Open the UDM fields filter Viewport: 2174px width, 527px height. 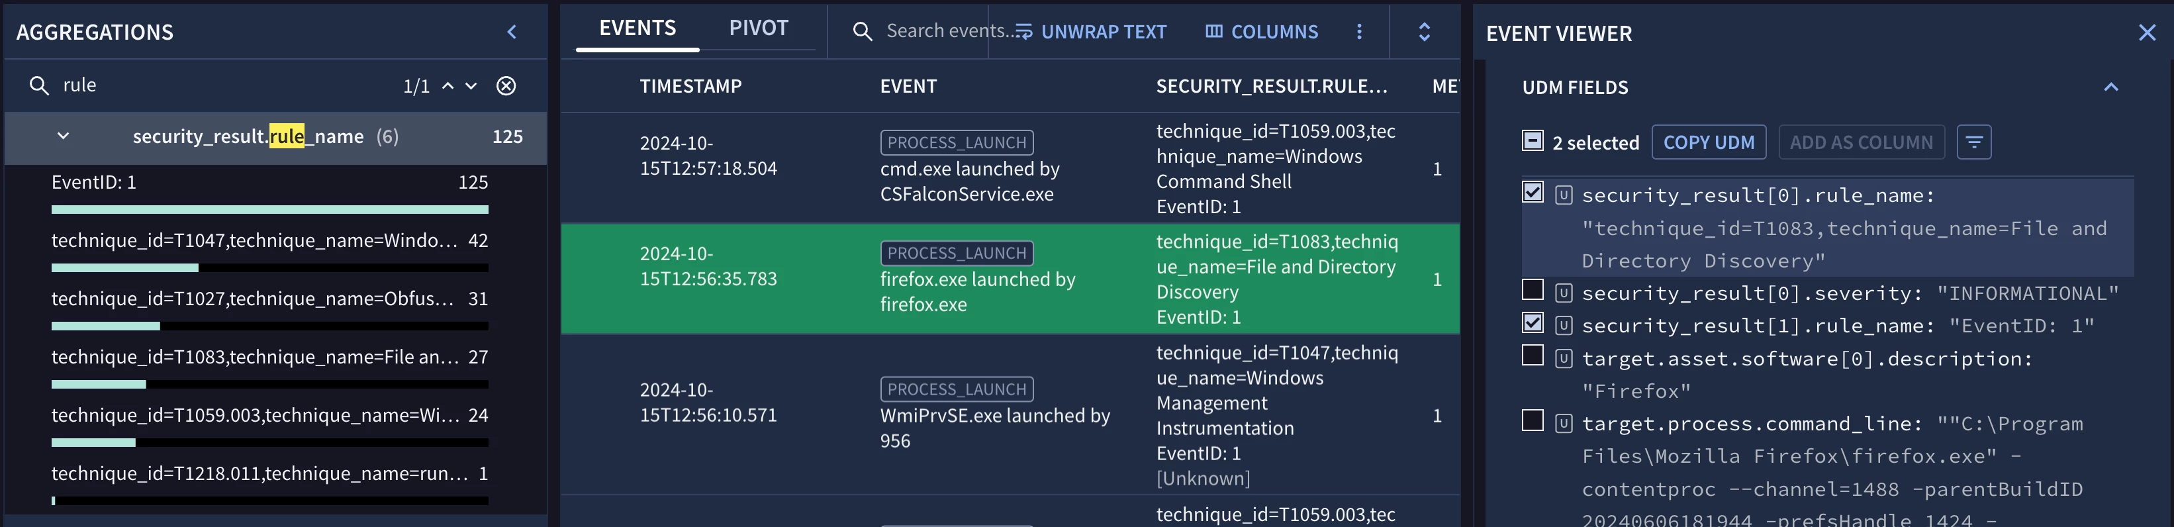(1974, 142)
